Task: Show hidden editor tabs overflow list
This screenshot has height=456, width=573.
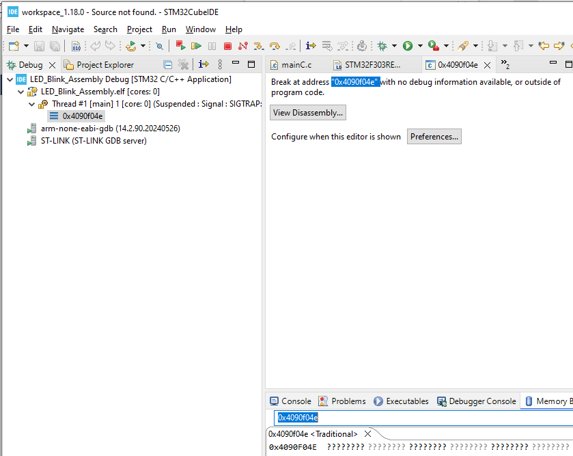Action: [x=505, y=64]
